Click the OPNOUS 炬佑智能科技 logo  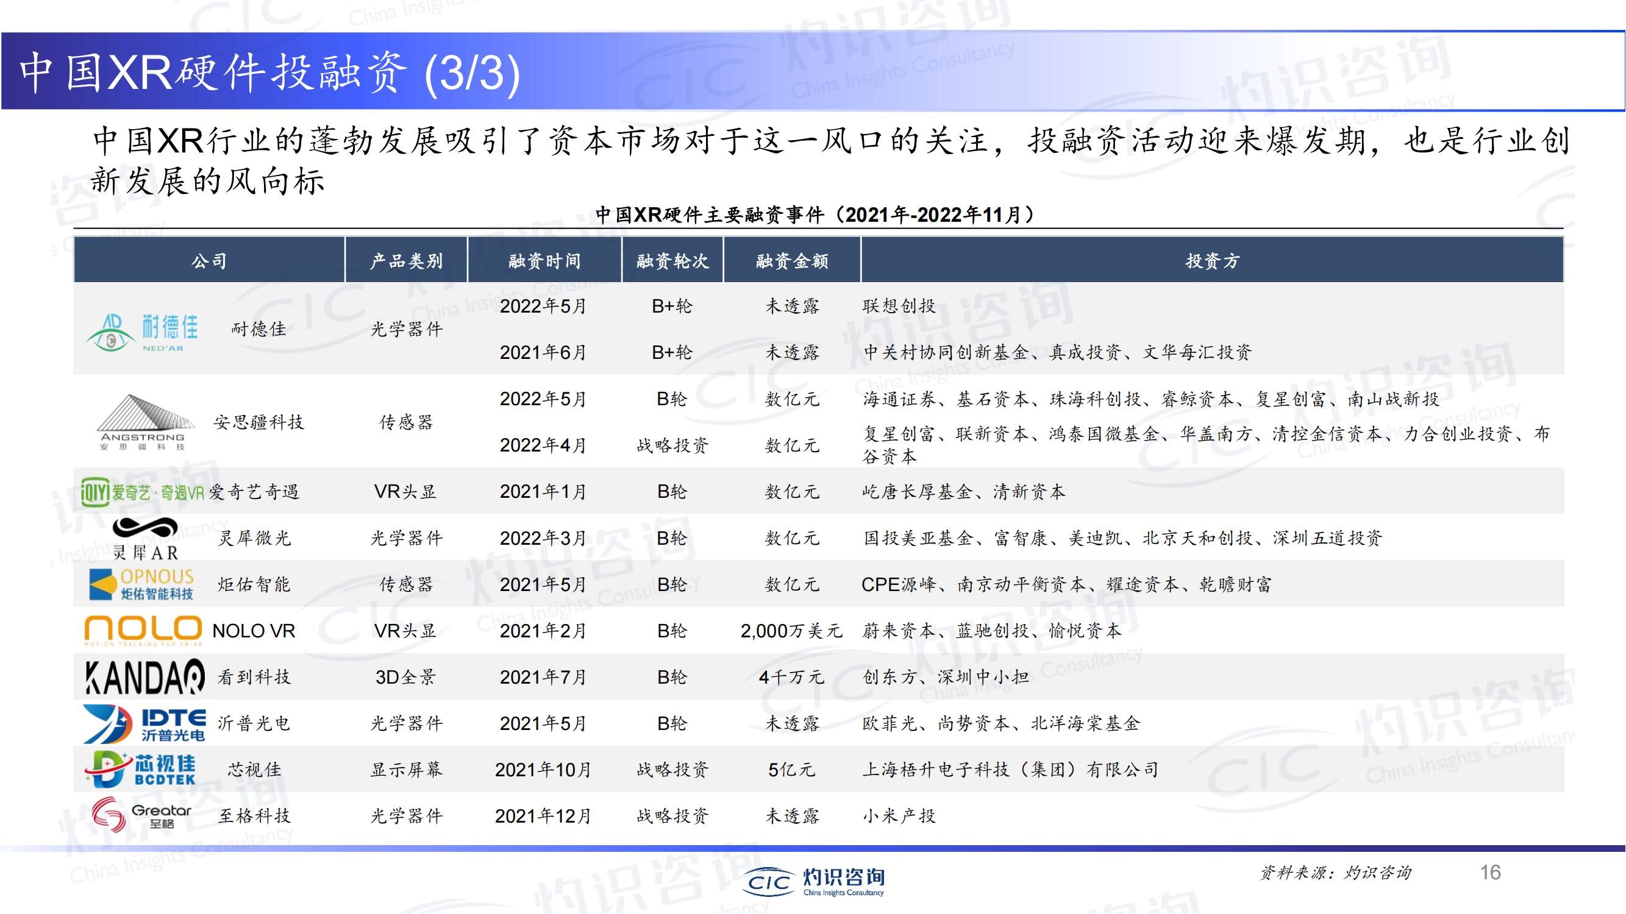tap(141, 585)
